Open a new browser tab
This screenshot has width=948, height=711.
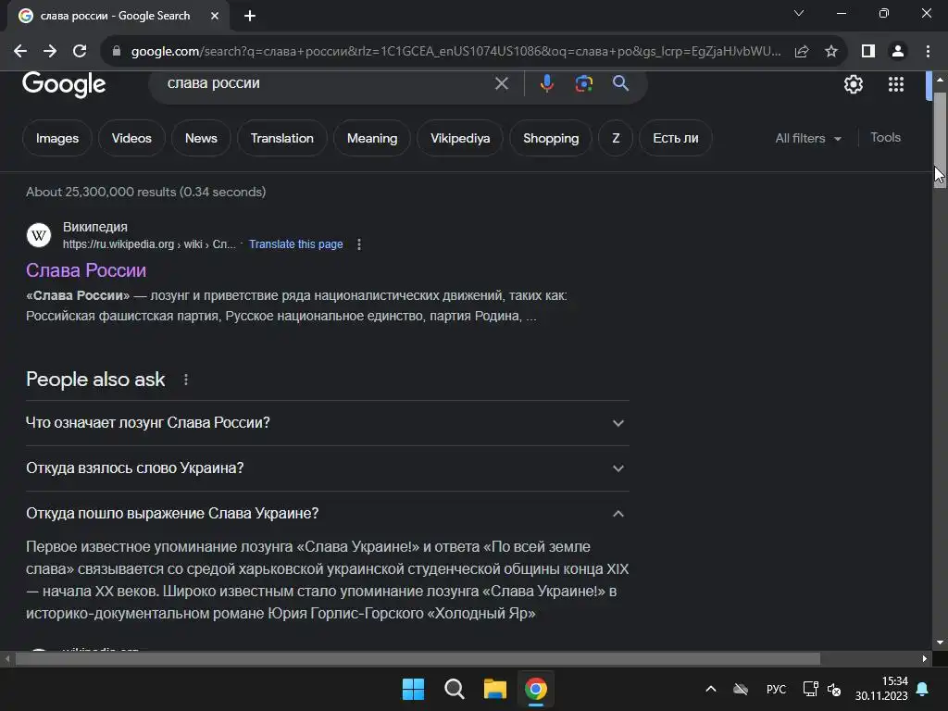(x=250, y=16)
